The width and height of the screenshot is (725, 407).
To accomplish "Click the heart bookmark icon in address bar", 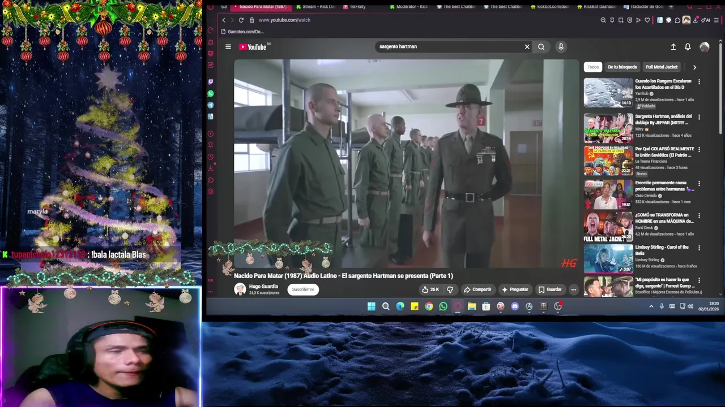I will coord(647,20).
